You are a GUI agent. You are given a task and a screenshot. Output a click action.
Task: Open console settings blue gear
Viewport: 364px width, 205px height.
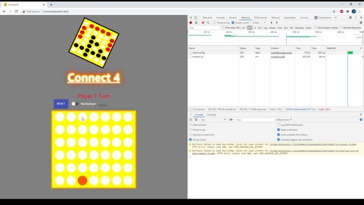[x=361, y=120]
